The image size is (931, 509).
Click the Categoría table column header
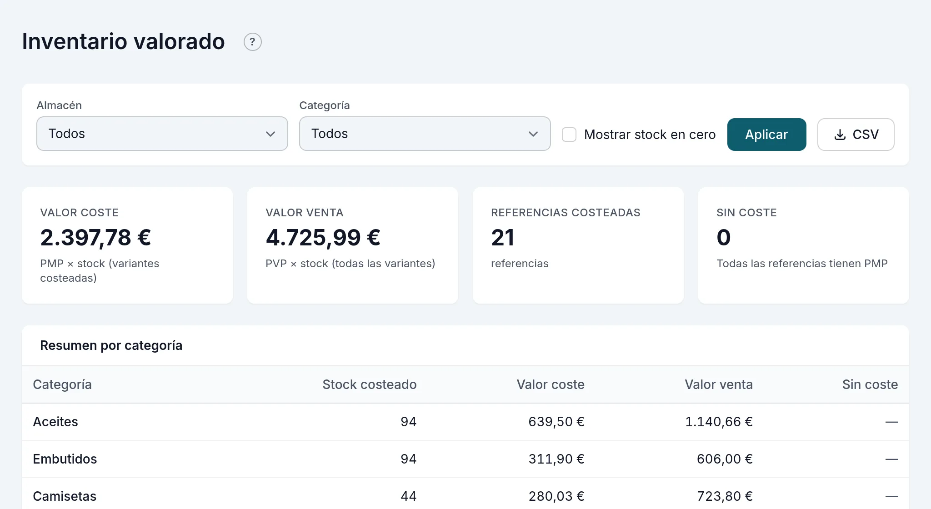point(62,384)
